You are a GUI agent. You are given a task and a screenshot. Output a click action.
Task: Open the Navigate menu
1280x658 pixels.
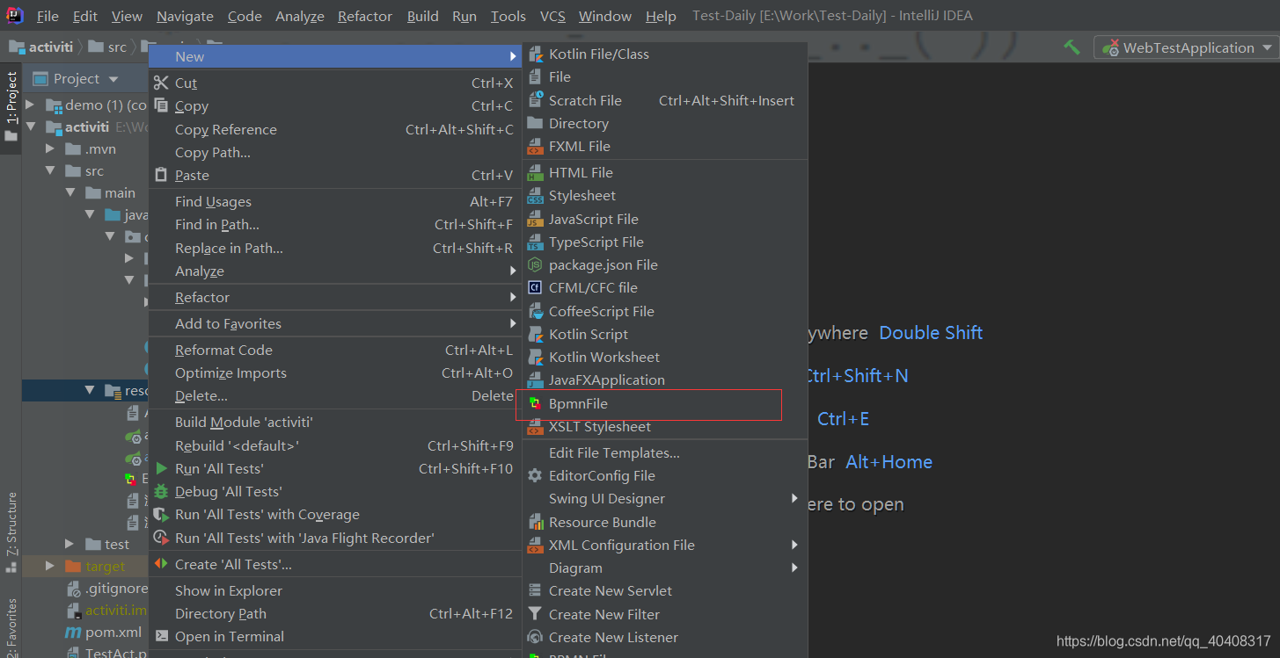[185, 16]
